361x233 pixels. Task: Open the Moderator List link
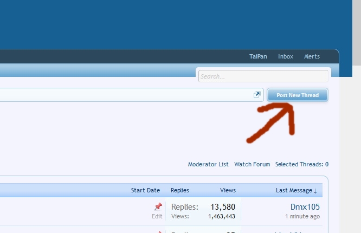(208, 164)
